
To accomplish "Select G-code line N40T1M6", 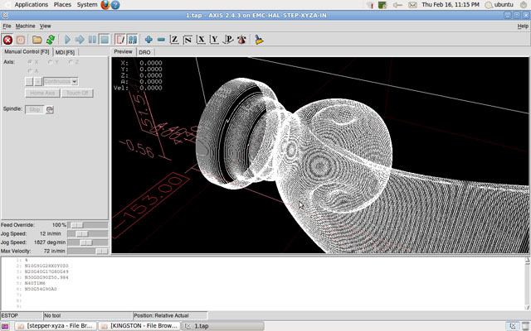I will coord(35,283).
